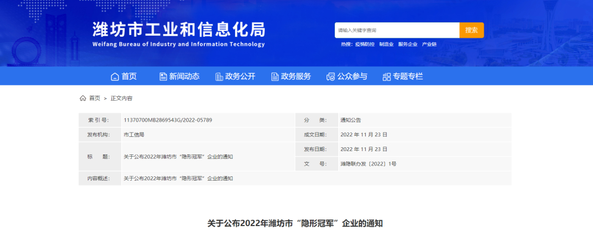Click the home icon in navigation bar
Image resolution: width=593 pixels, height=242 pixels.
tap(115, 77)
